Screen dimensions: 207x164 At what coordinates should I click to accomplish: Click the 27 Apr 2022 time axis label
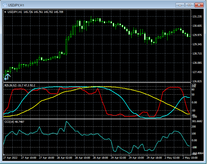click(10, 158)
